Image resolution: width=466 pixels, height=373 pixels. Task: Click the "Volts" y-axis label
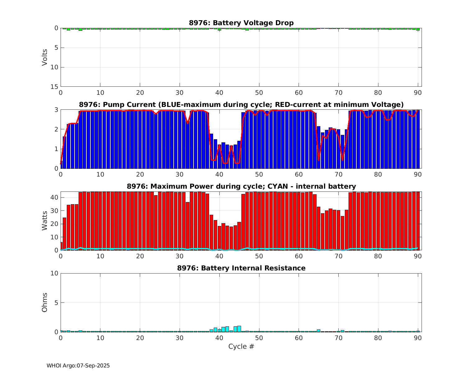pyautogui.click(x=45, y=57)
